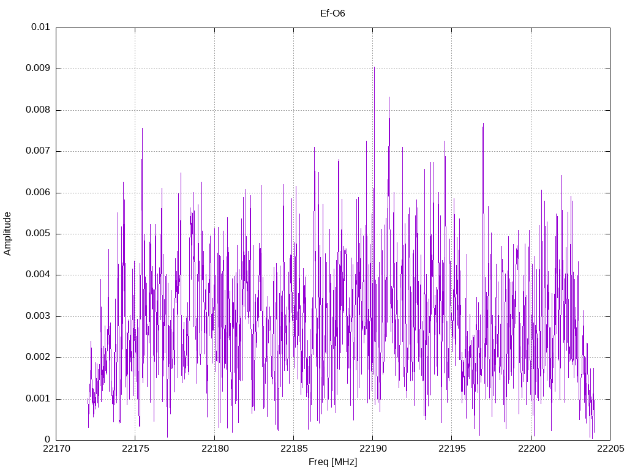The height and width of the screenshot is (470, 627).
Task: Click y-axis tick label 0.004
Action: pos(38,274)
